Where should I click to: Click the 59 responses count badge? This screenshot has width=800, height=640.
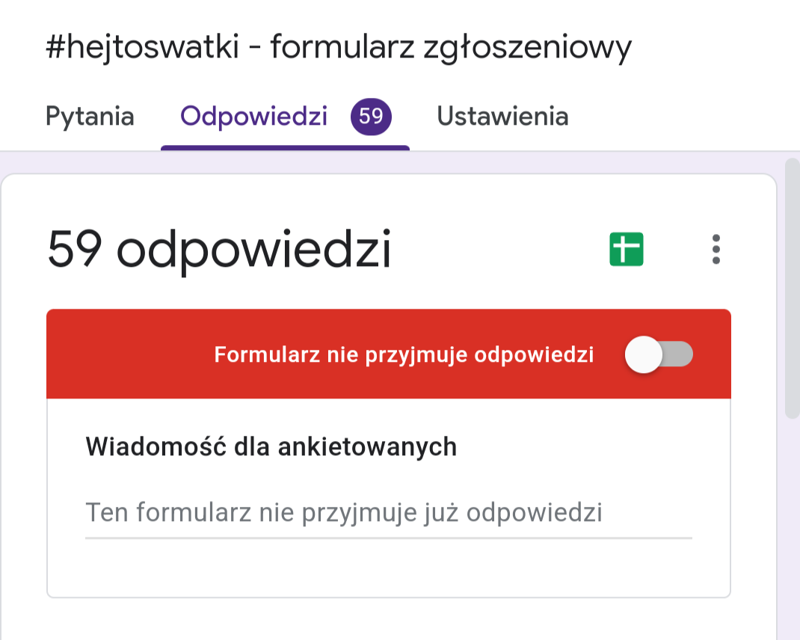pyautogui.click(x=371, y=117)
